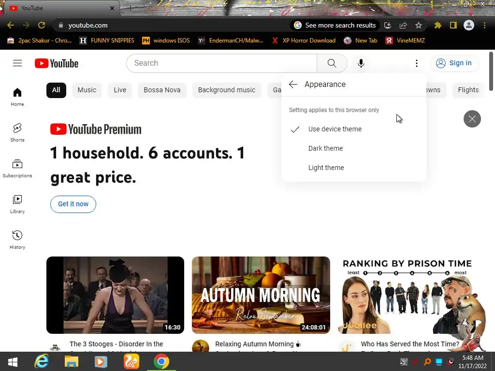The image size is (495, 371).
Task: Open the FUNNY SNIPPIES bookmark
Action: (x=107, y=41)
